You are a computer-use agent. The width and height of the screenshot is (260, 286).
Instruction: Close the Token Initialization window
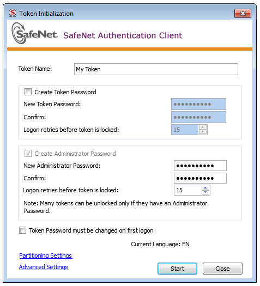(x=243, y=13)
